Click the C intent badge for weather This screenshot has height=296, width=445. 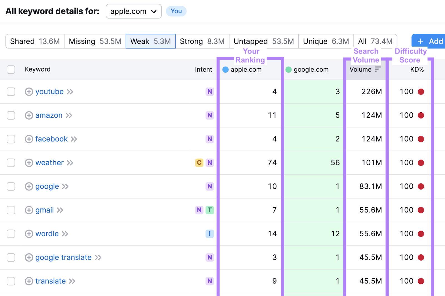pyautogui.click(x=199, y=162)
